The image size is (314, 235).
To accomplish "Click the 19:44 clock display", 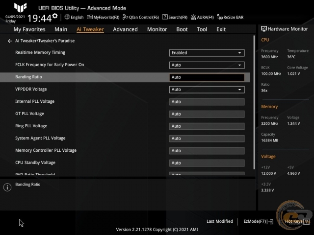I will [39, 18].
